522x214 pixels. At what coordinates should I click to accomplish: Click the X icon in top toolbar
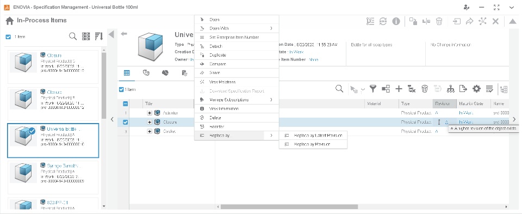coord(495,21)
